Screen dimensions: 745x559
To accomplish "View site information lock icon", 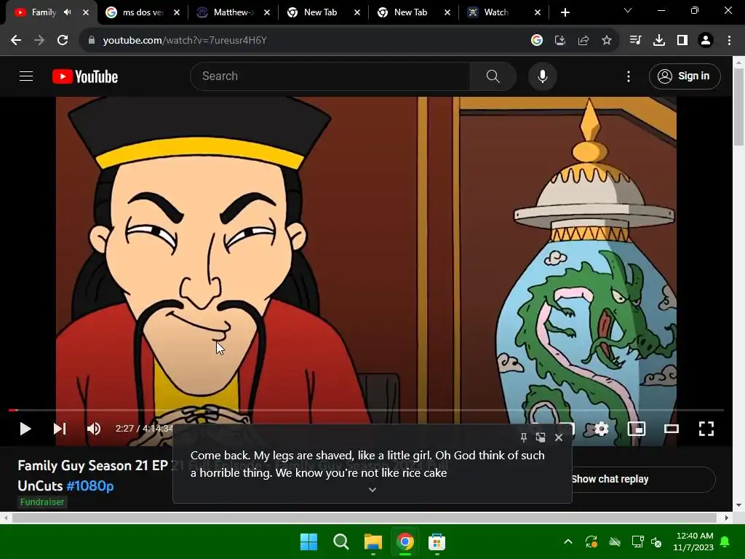I will [x=92, y=41].
